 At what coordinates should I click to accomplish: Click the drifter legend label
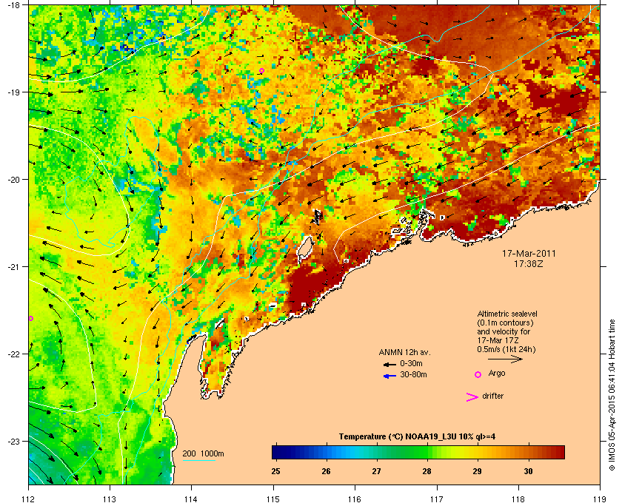[493, 396]
